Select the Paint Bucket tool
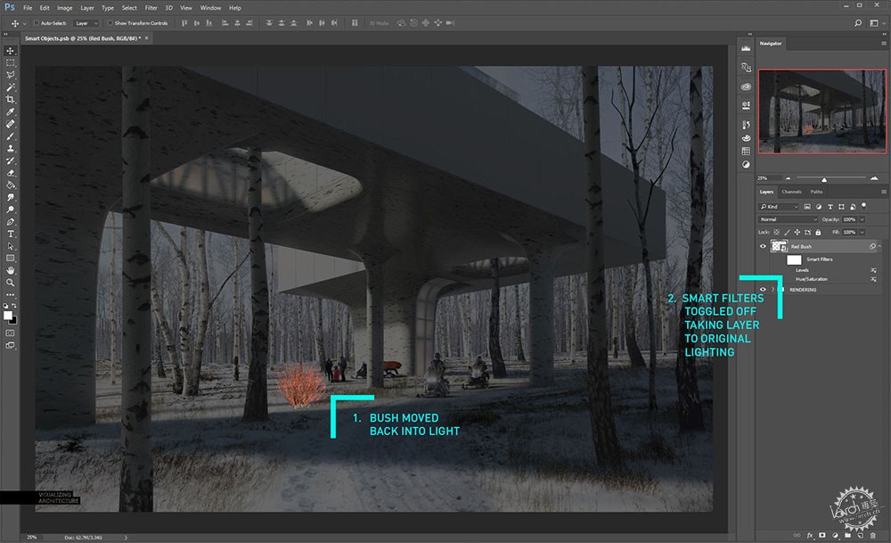The width and height of the screenshot is (891, 543). tap(10, 185)
